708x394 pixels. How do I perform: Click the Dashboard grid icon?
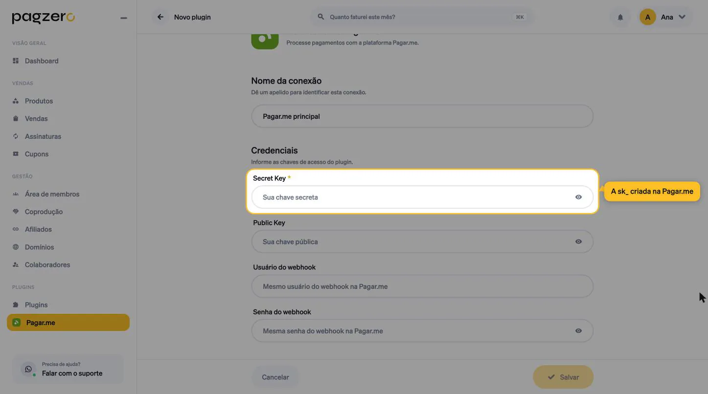tap(16, 61)
